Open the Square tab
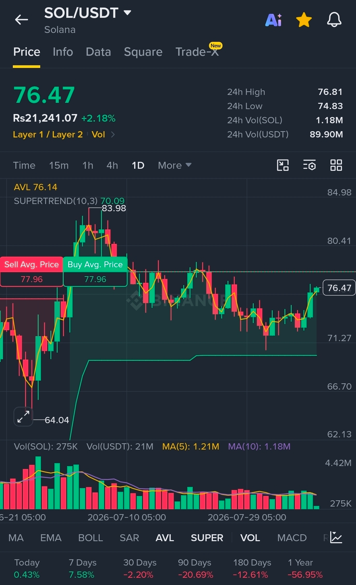 click(x=143, y=52)
